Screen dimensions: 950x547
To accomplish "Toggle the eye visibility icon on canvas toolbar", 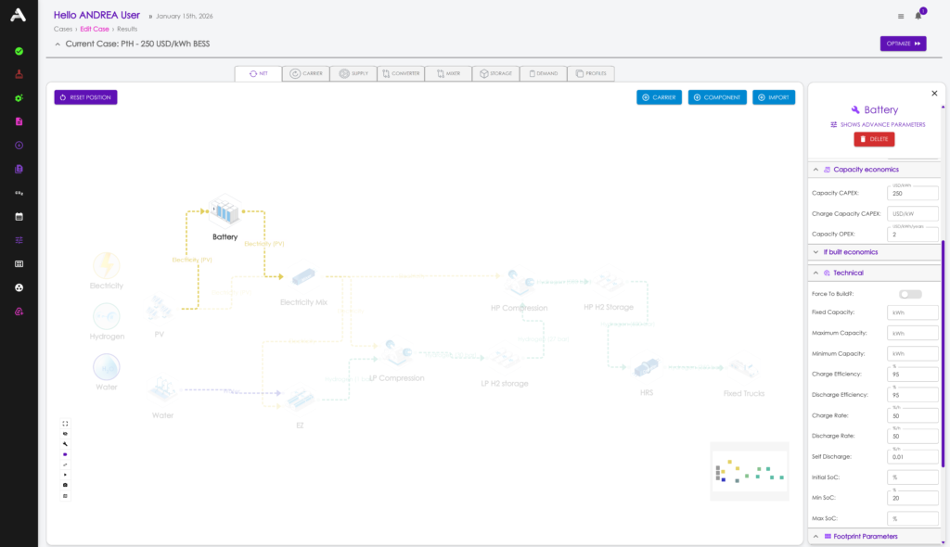I will 65,434.
